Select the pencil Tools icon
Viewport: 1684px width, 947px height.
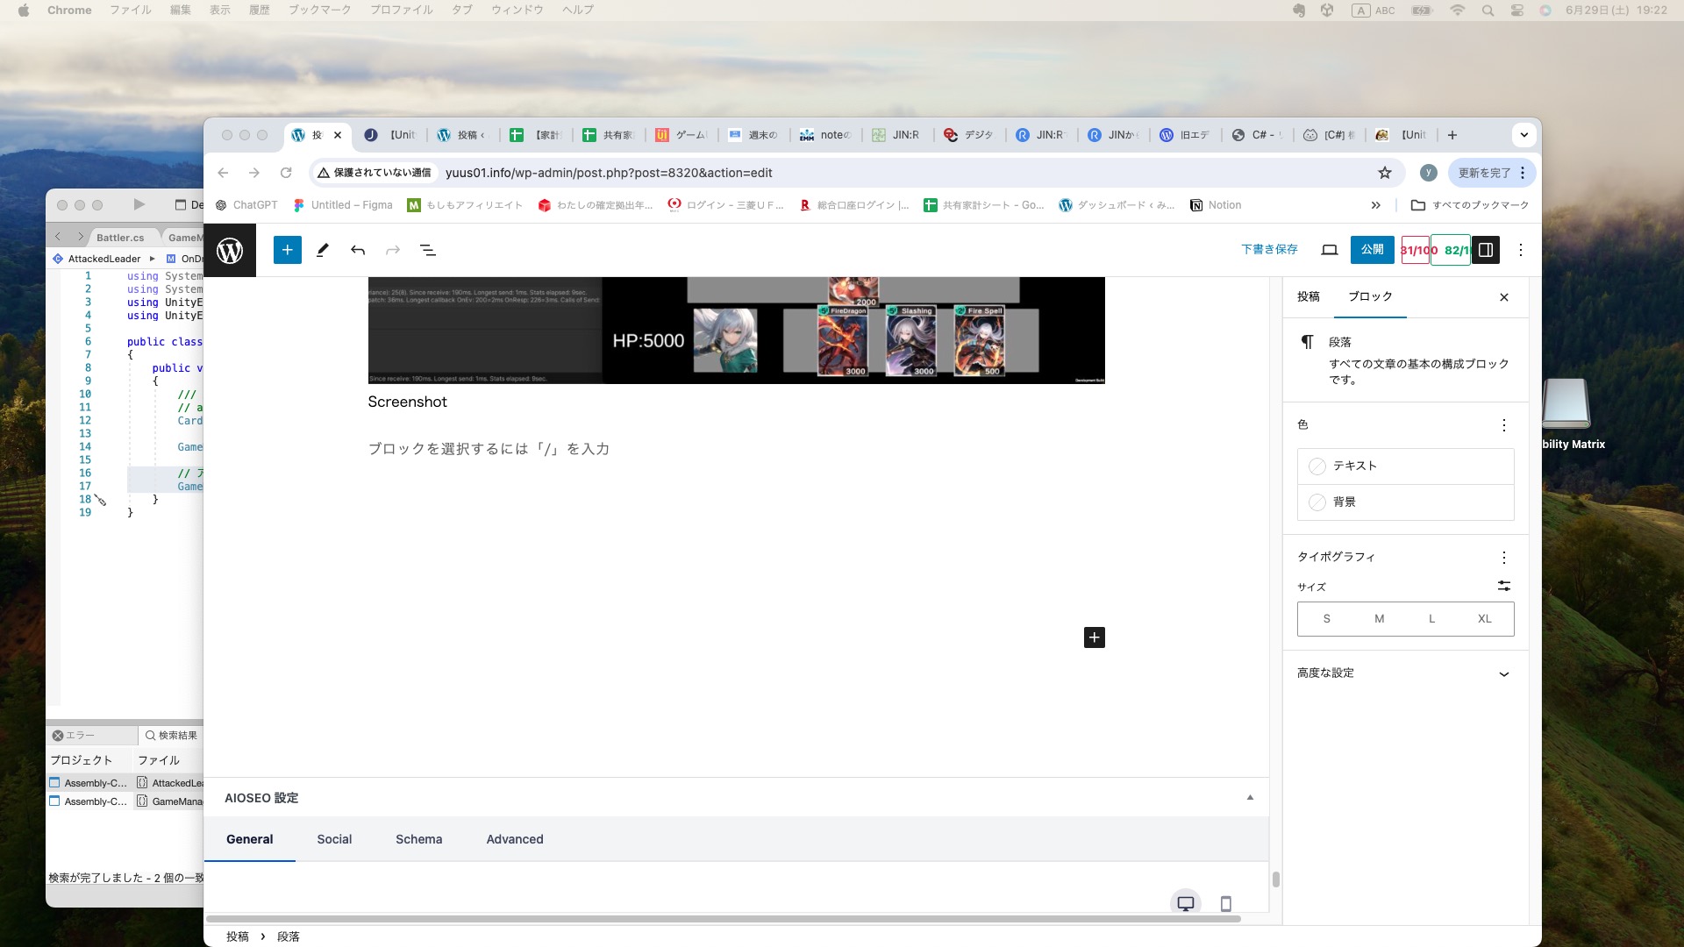coord(322,250)
